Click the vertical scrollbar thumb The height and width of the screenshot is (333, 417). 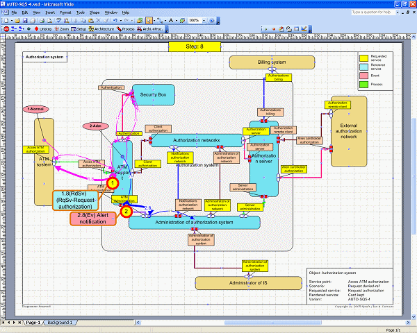(414, 176)
